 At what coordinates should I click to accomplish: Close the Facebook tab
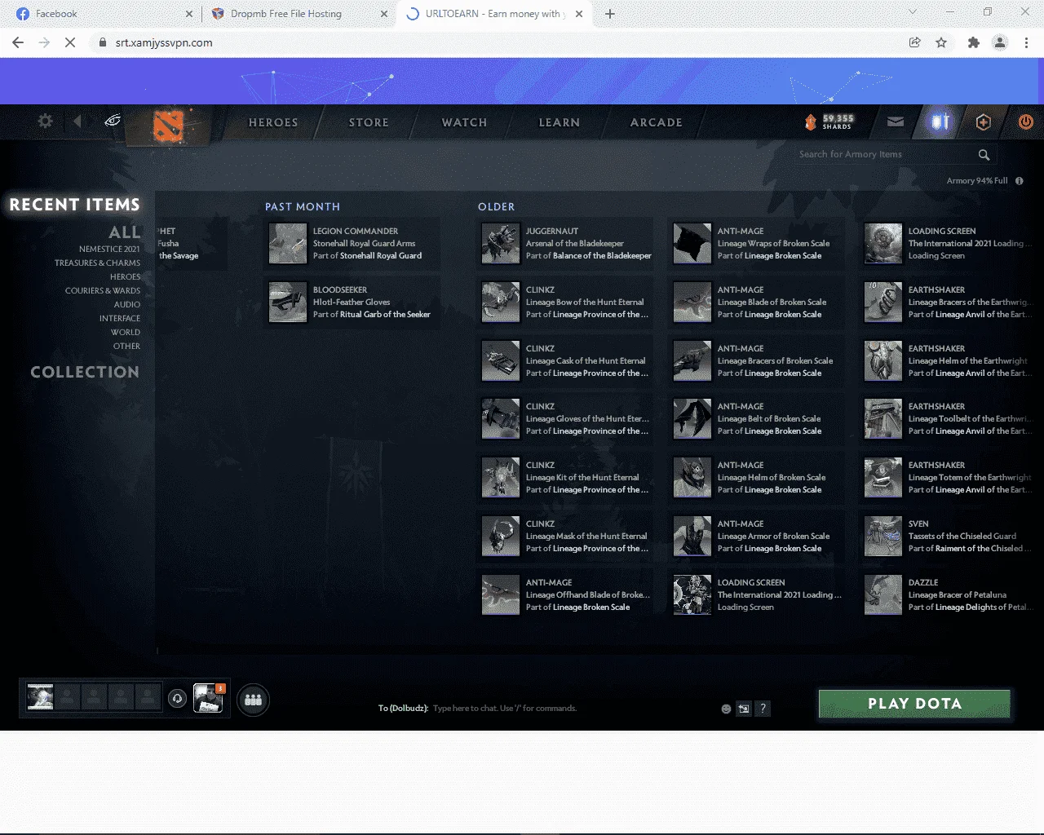(x=188, y=14)
